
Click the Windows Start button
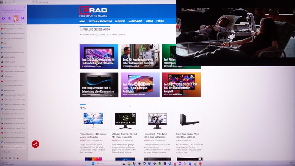coord(93,163)
